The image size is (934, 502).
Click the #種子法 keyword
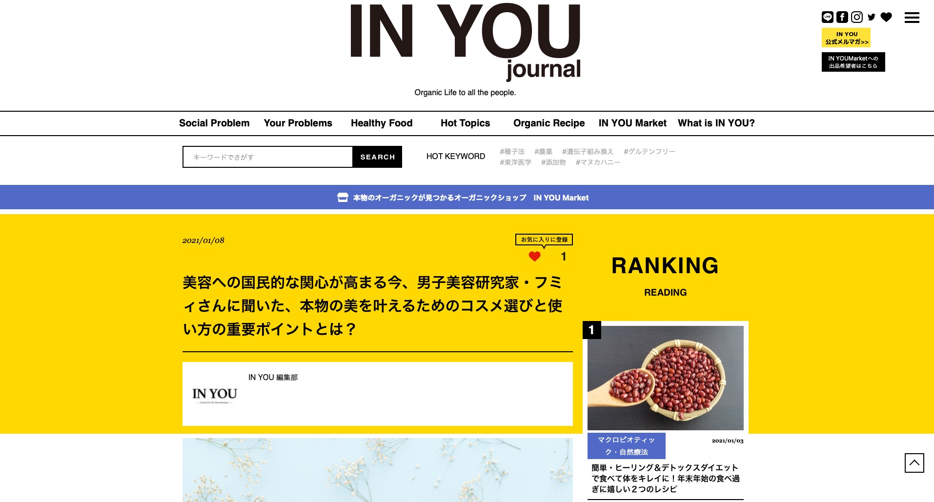(x=512, y=152)
